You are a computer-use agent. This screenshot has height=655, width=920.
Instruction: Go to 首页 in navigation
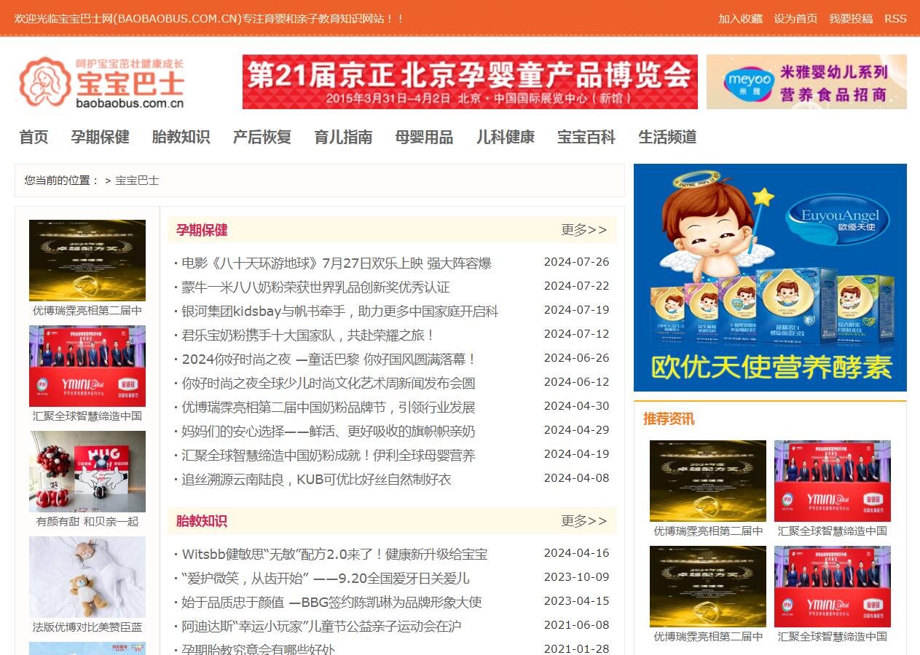click(x=34, y=137)
